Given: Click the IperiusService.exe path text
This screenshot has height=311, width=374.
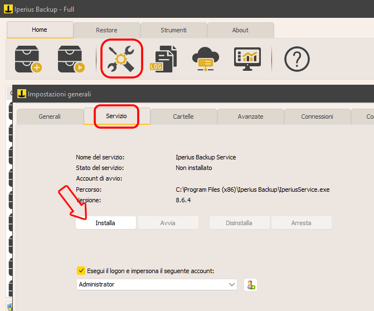Looking at the screenshot, I should (252, 189).
